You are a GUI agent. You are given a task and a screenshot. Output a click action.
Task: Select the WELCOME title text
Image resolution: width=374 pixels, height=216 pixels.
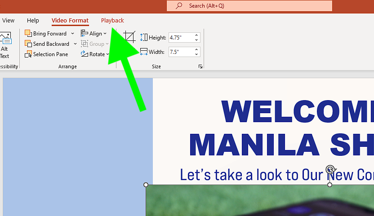[x=298, y=111]
